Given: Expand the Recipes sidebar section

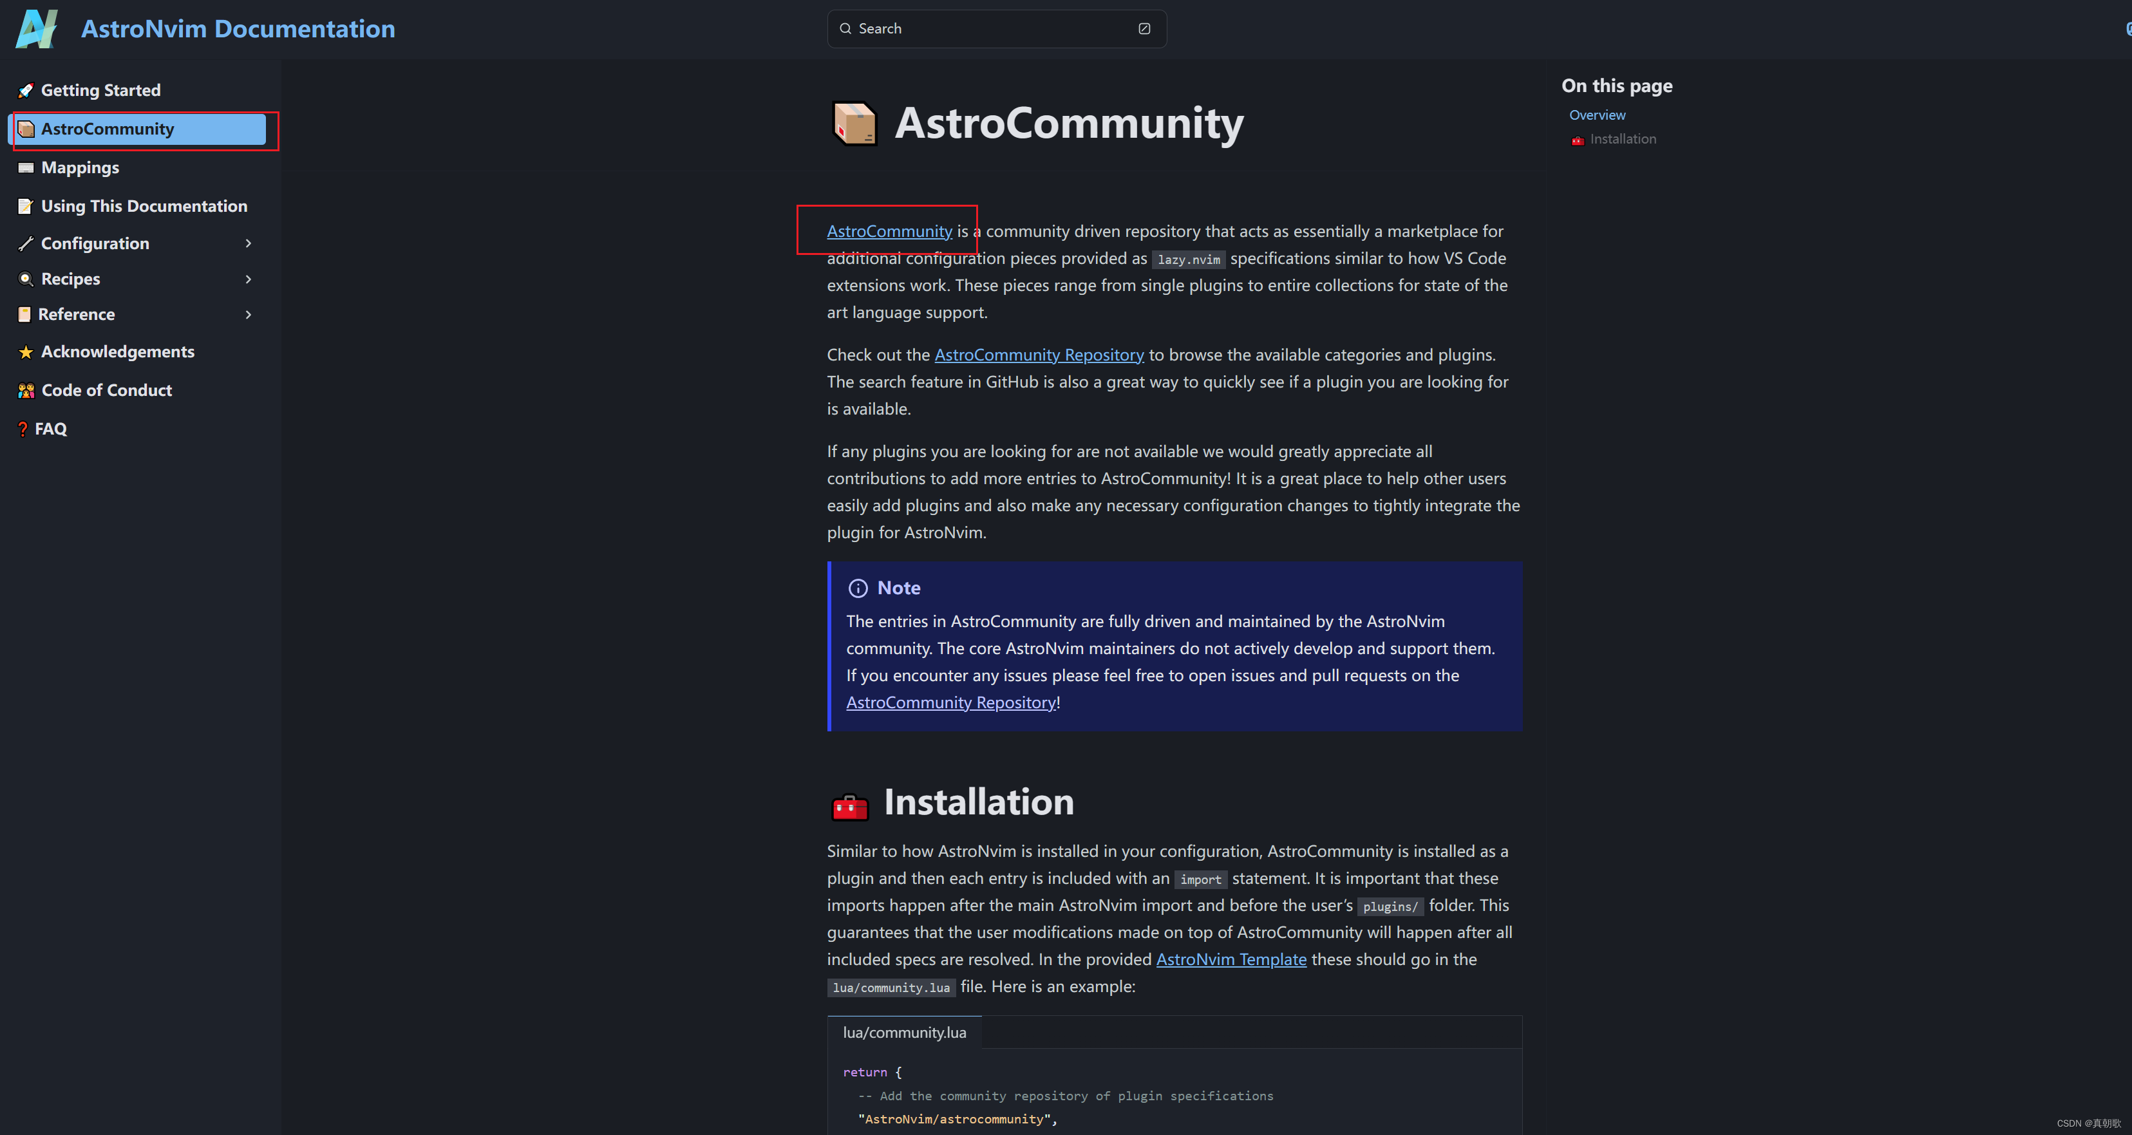Looking at the screenshot, I should click(247, 279).
